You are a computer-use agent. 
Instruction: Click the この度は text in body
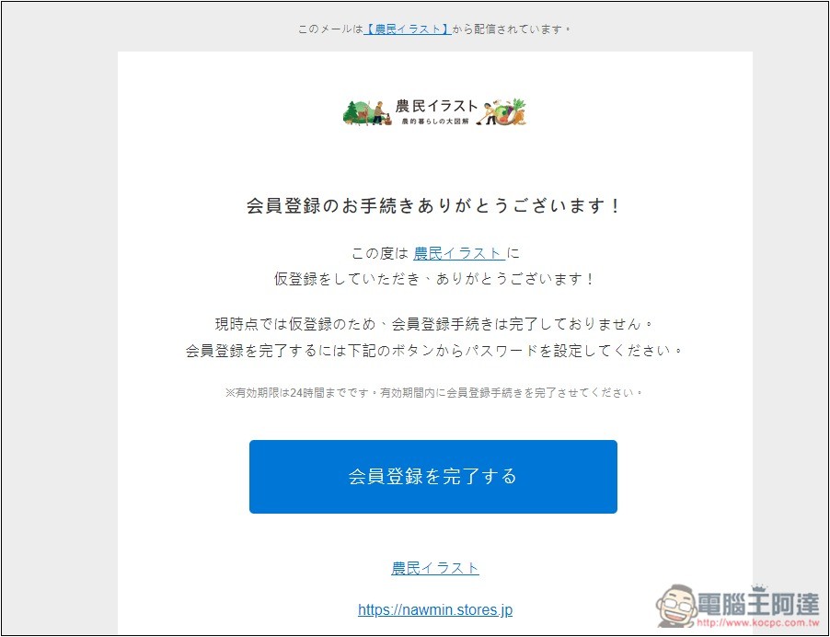[379, 253]
